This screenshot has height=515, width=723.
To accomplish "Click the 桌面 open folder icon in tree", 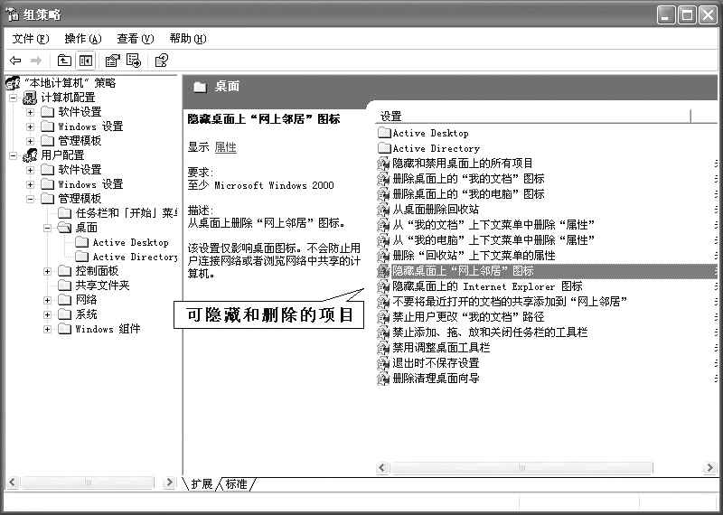I will (64, 228).
